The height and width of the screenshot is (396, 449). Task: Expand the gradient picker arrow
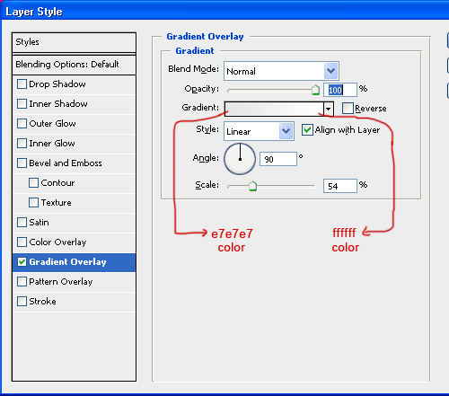329,109
